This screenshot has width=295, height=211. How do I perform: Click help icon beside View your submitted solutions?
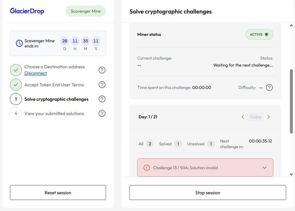click(102, 114)
